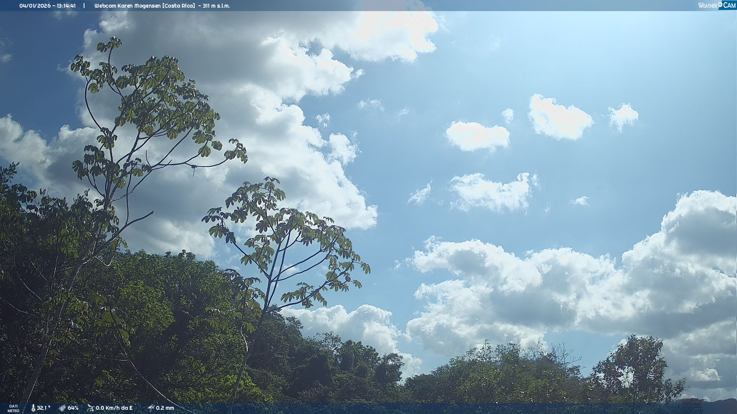Viewport: 737px width, 414px height.
Task: Click the CAM logo badge
Action: [729, 5]
